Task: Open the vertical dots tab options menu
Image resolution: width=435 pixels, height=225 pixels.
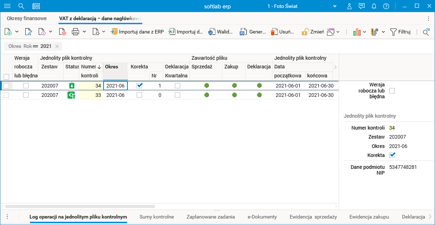Action: pyautogui.click(x=429, y=18)
